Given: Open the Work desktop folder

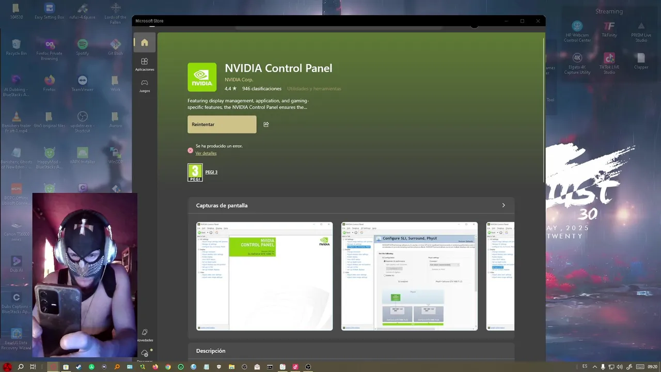Looking at the screenshot, I should pyautogui.click(x=116, y=83).
